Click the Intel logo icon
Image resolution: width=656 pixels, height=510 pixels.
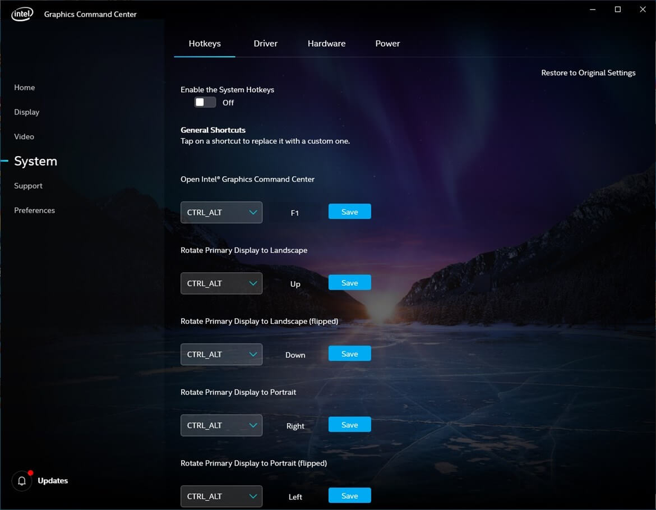[22, 14]
